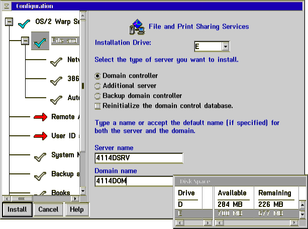This screenshot has width=308, height=229.
Task: Select the File and Print tree item
Action: tap(65, 41)
